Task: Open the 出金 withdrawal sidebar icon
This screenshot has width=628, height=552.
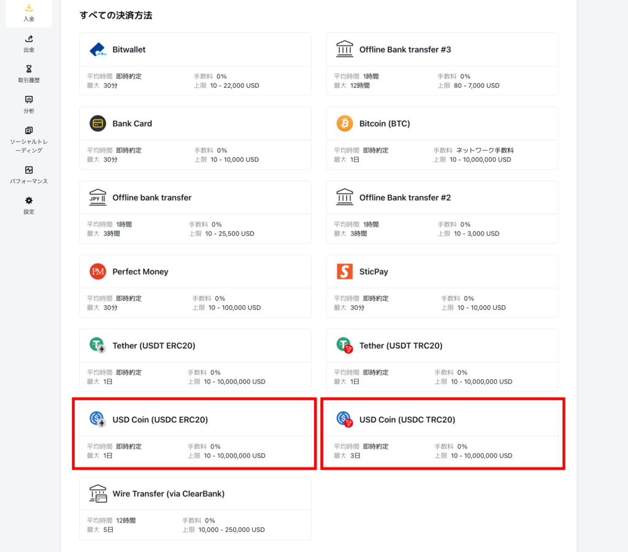Action: pyautogui.click(x=29, y=39)
